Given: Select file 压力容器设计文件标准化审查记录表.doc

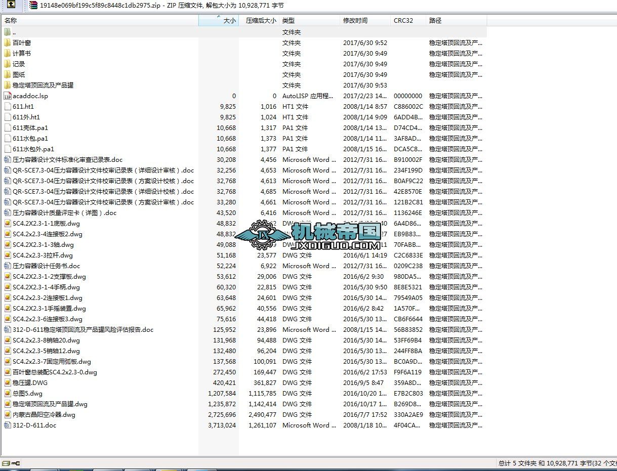Looking at the screenshot, I should [x=68, y=159].
